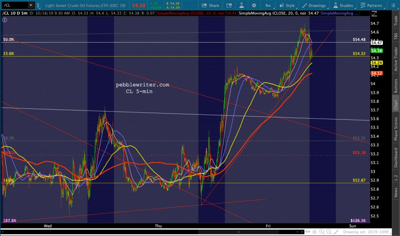Screen dimensions: 400x236
Task: Open the Style menu
Action: coord(286,5)
